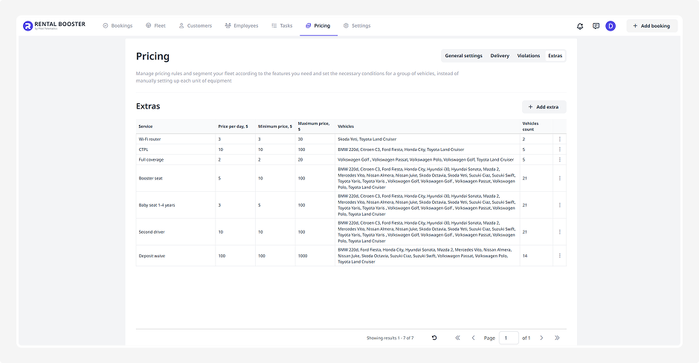Click the Add booking button
The image size is (699, 363).
pyautogui.click(x=651, y=26)
